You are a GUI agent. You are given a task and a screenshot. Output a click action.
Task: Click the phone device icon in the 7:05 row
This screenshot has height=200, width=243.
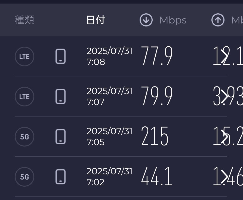[60, 137]
